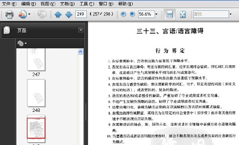Open the pages panel gear options menu

tap(22, 44)
